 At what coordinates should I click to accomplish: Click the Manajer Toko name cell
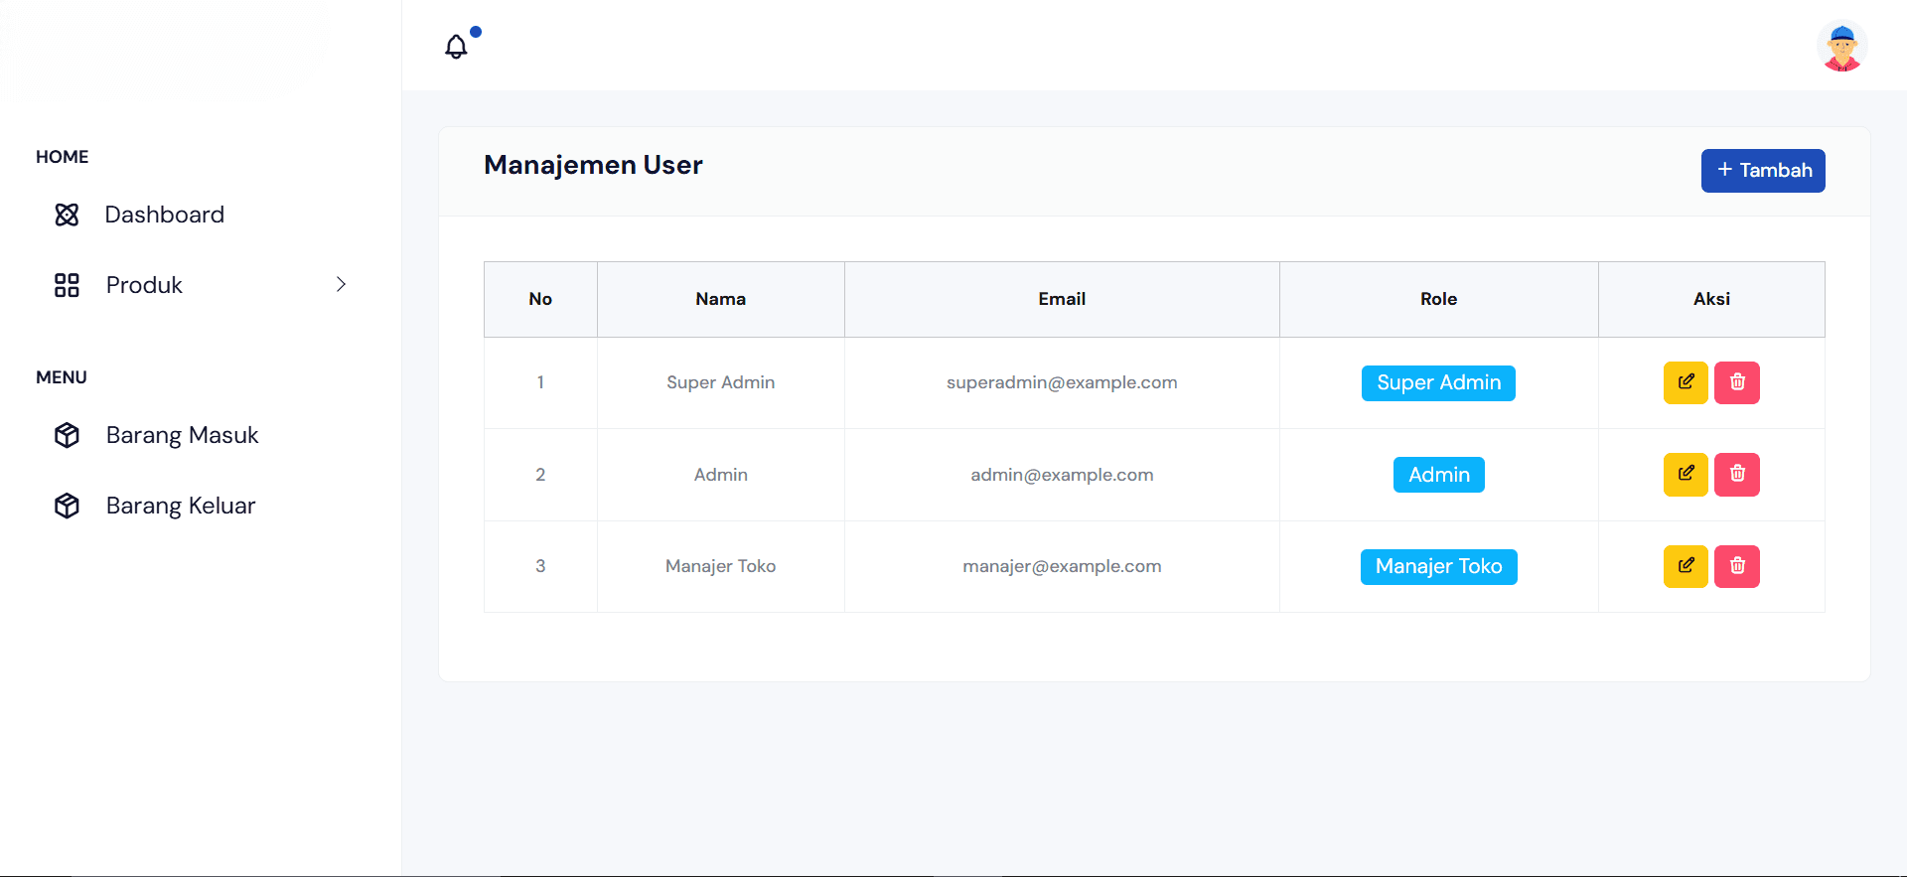[x=721, y=566]
